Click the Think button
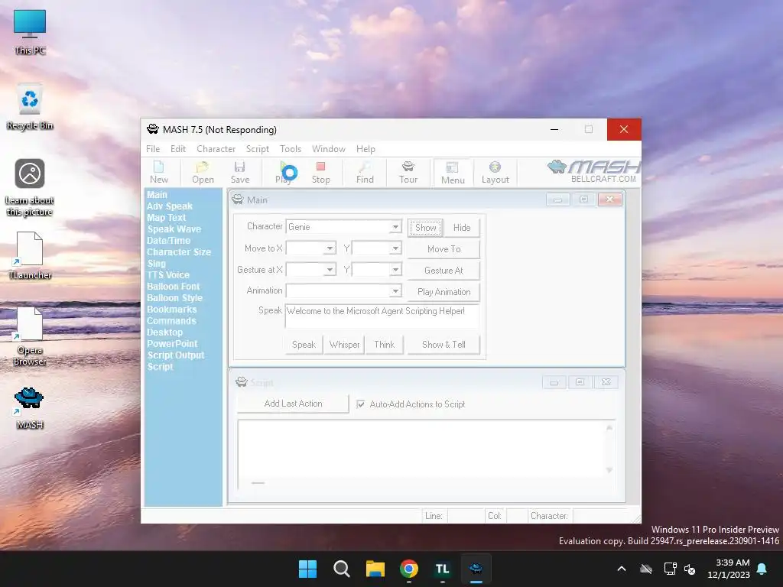This screenshot has width=783, height=587. (x=385, y=345)
